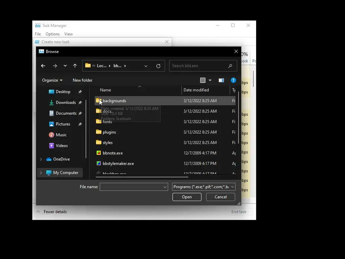Close the Create new task dialog
Viewport: 345px width, 259px height.
[x=167, y=42]
